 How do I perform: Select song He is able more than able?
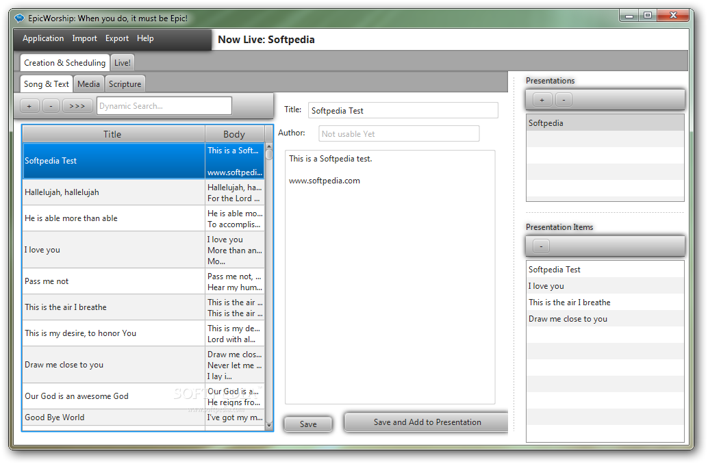pyautogui.click(x=143, y=218)
